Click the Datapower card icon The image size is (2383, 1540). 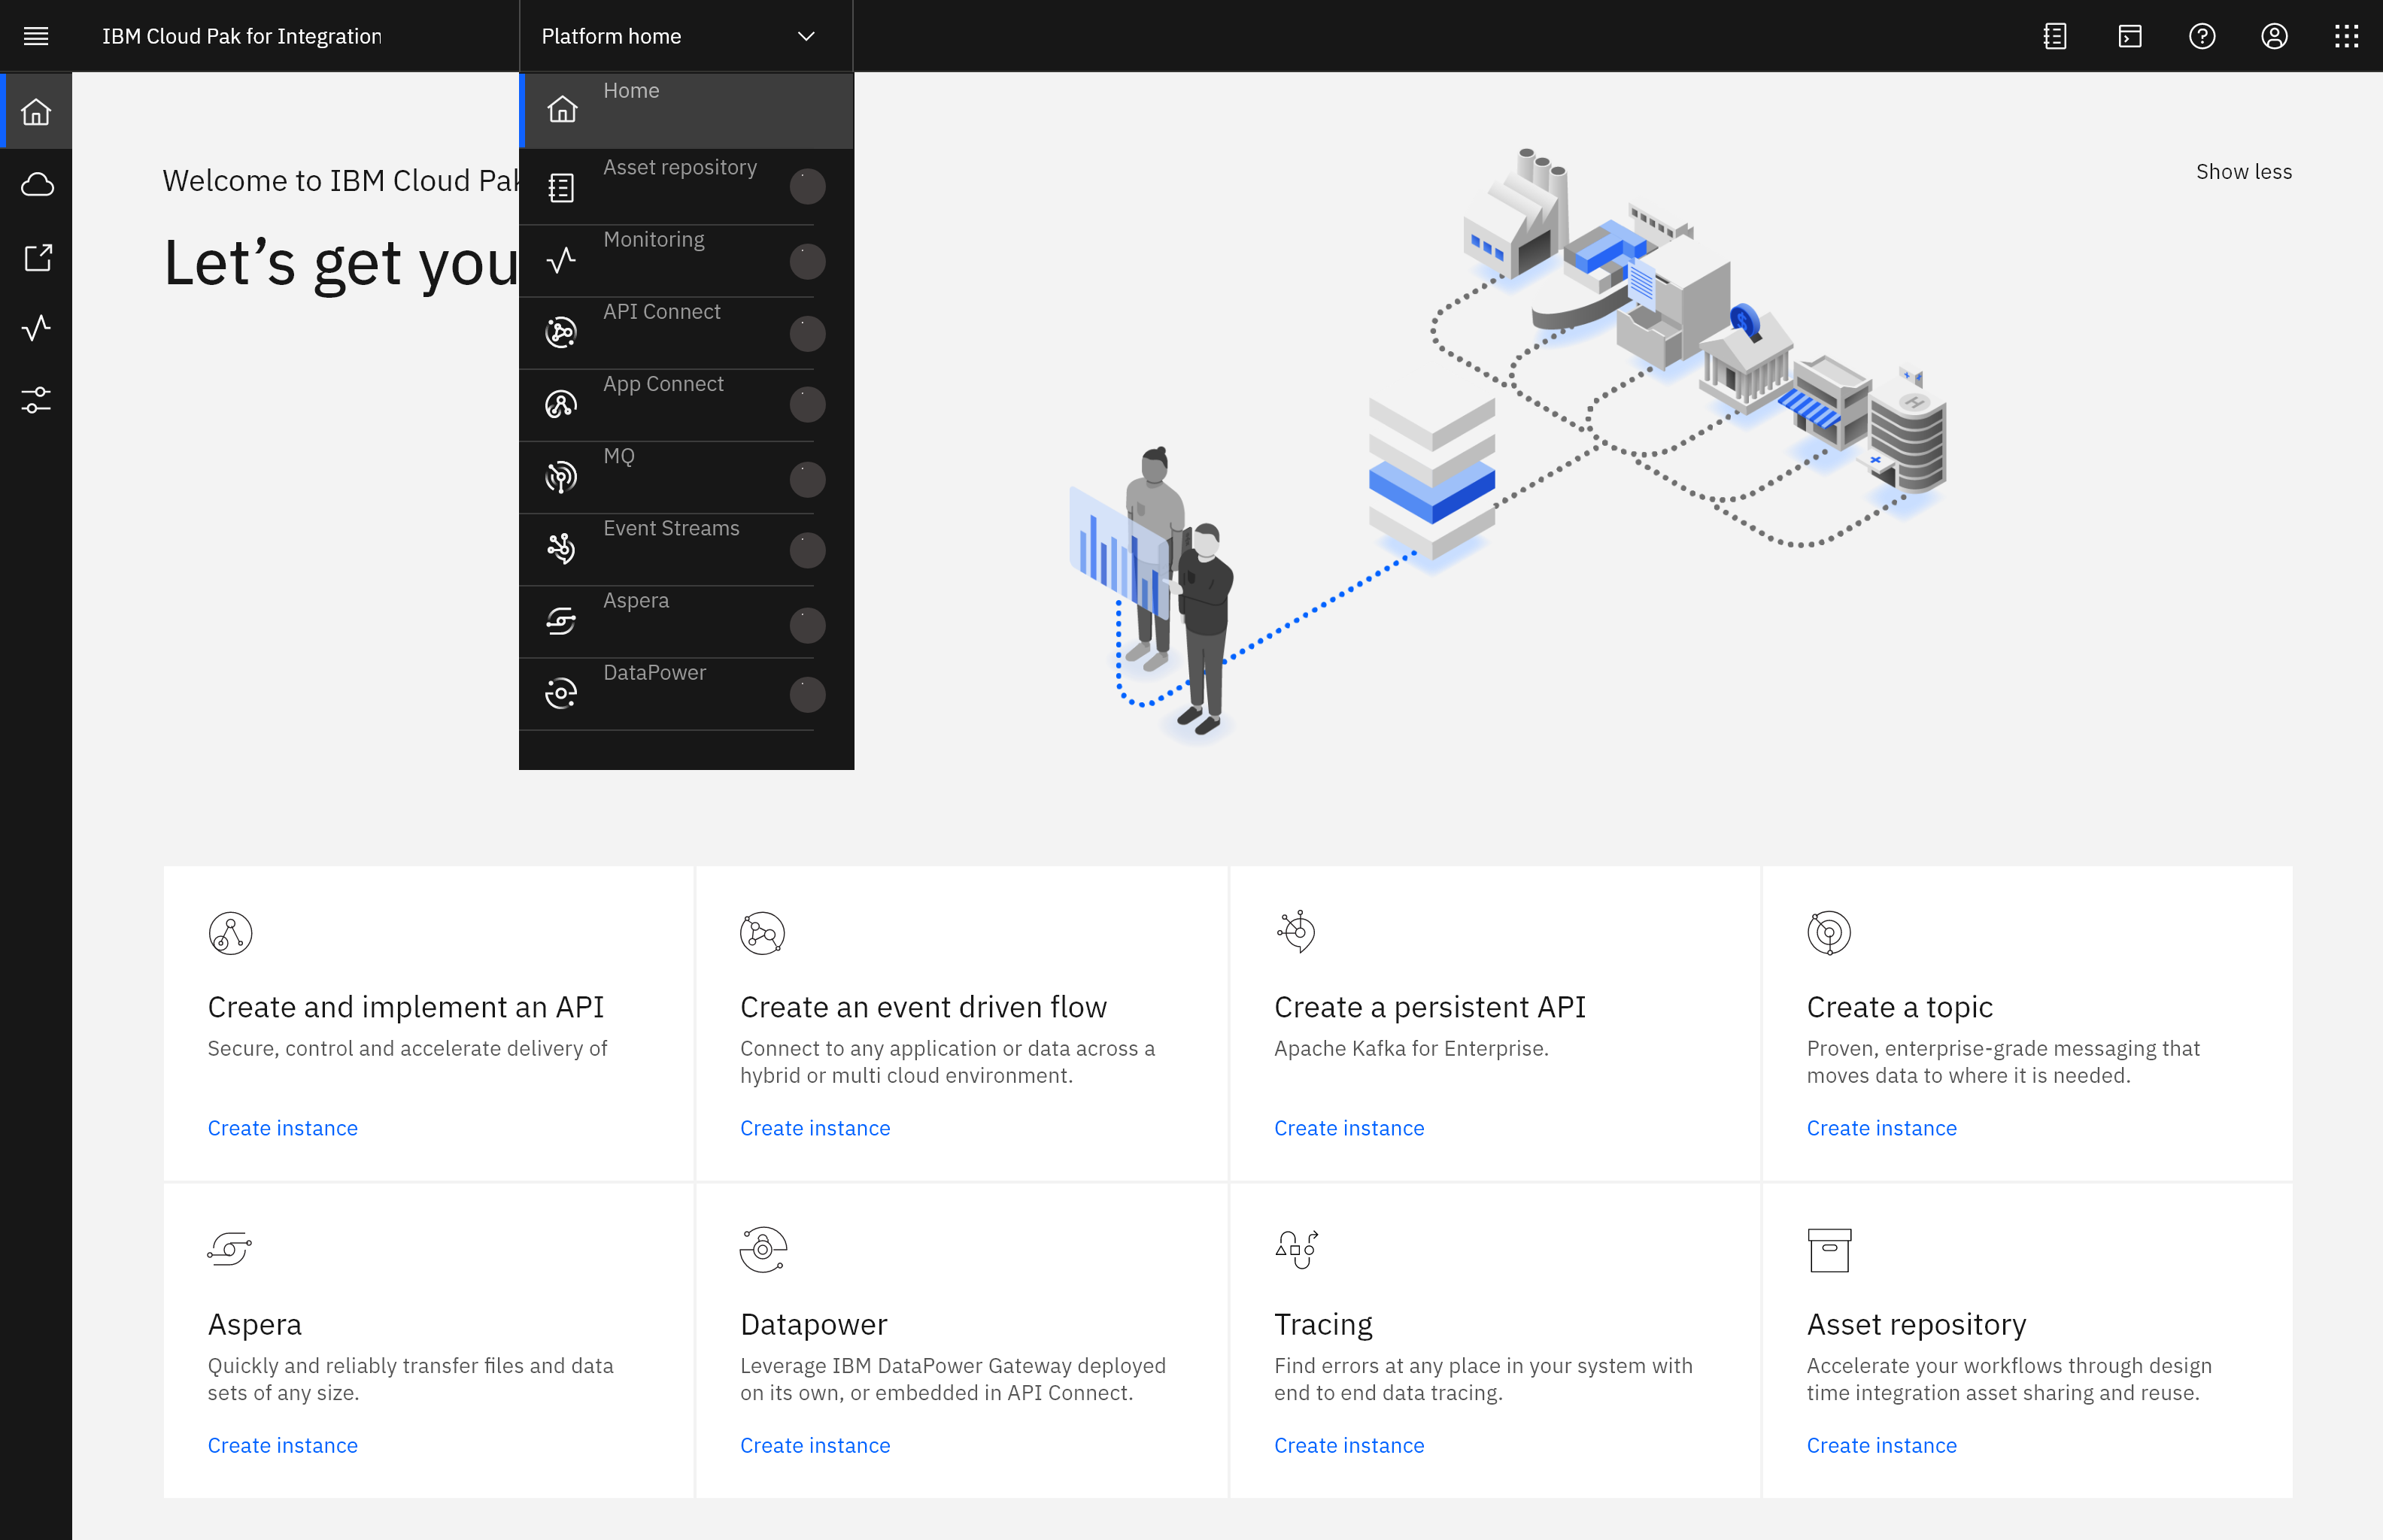pos(762,1249)
